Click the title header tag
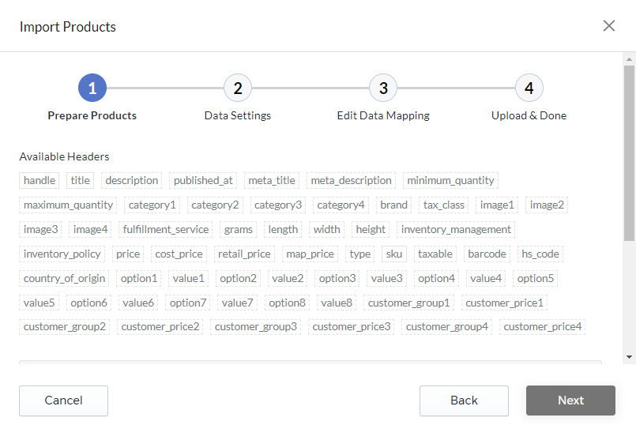 point(81,180)
